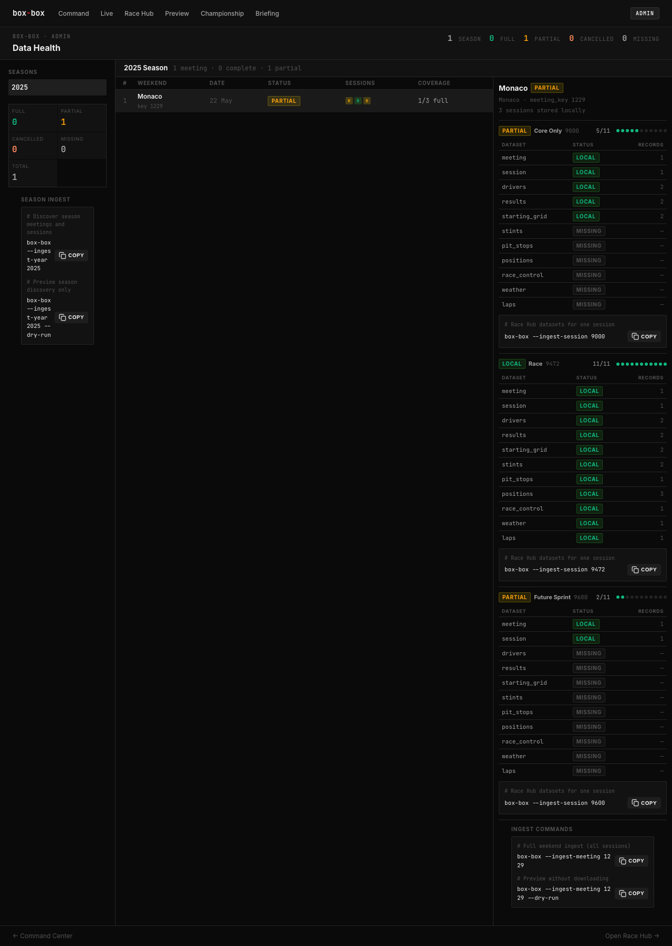Click the MISSING count tile in sidebar
Viewport: 672px width, 946px height.
(82, 145)
